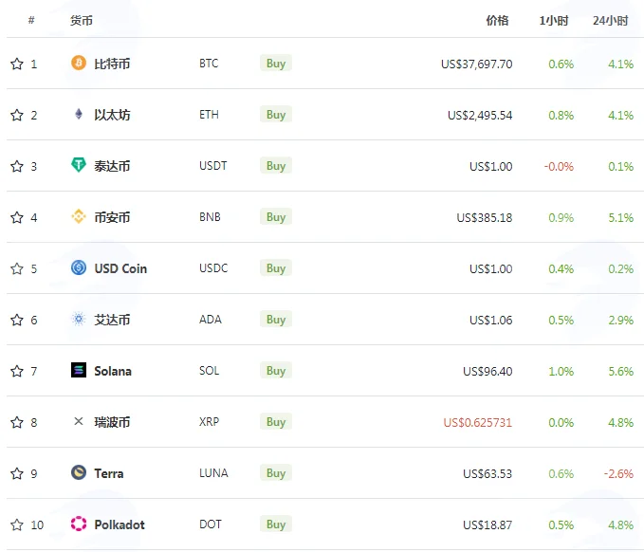Click the USD Coin blue logo

[x=79, y=267]
